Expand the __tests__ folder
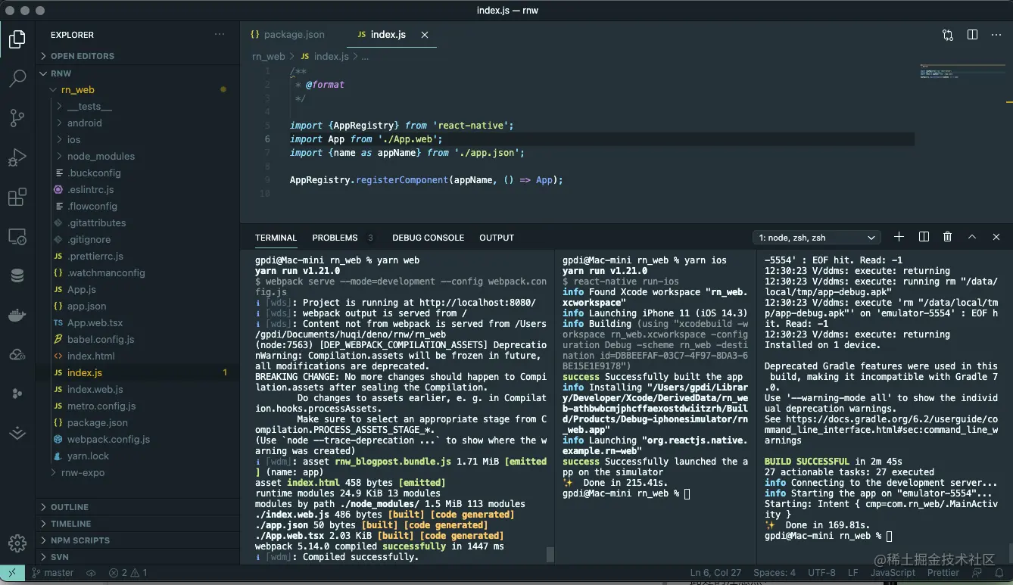The image size is (1013, 585). [138, 107]
